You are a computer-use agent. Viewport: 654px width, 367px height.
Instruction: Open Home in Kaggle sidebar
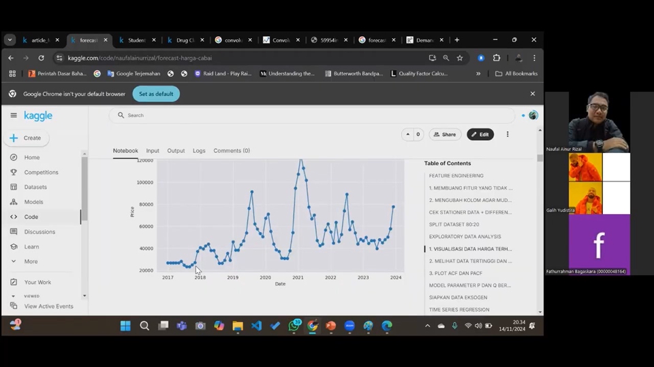[32, 157]
